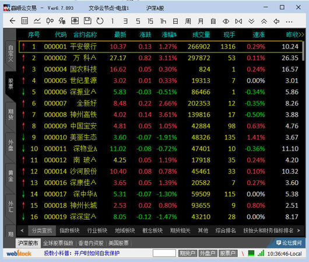Select the 1 minute period

point(113,21)
